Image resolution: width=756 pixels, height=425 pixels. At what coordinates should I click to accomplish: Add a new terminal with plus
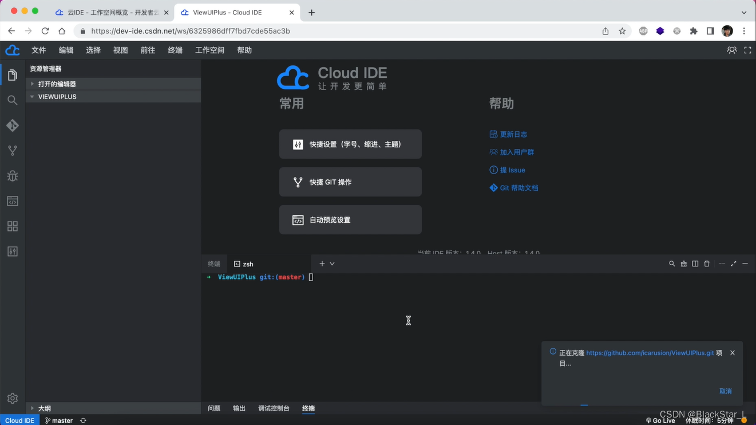click(322, 264)
